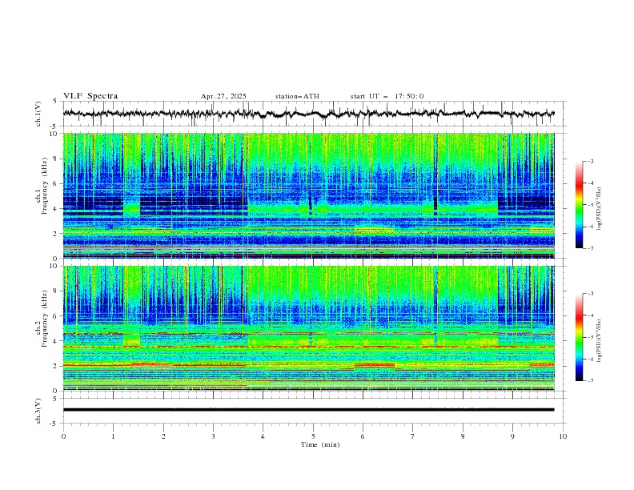
Task: Click the ch.1 spectrogram color scale bar
Action: [x=579, y=205]
